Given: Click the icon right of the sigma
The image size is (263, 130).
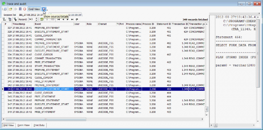Looking at the screenshot, I should (53, 19).
